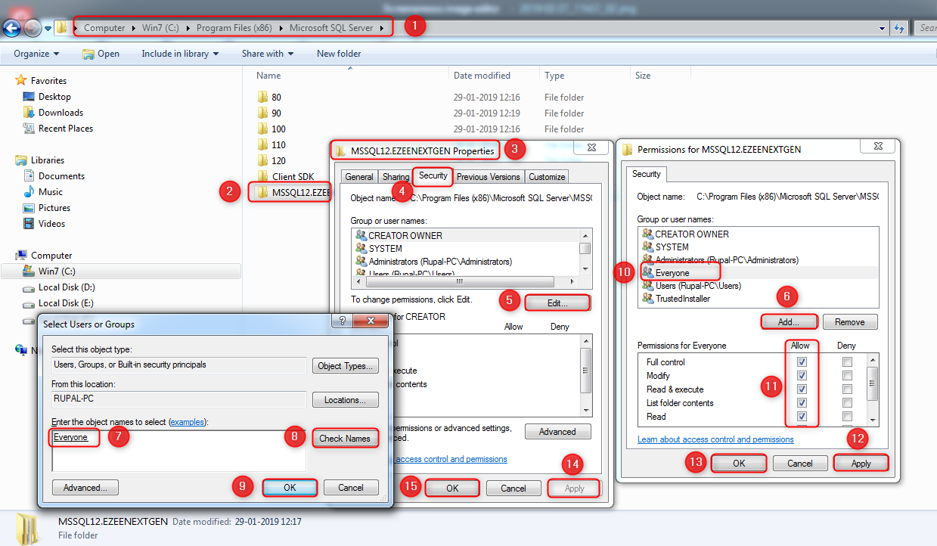Open the Documents library icon
Viewport: 937px width, 546px height.
29,176
